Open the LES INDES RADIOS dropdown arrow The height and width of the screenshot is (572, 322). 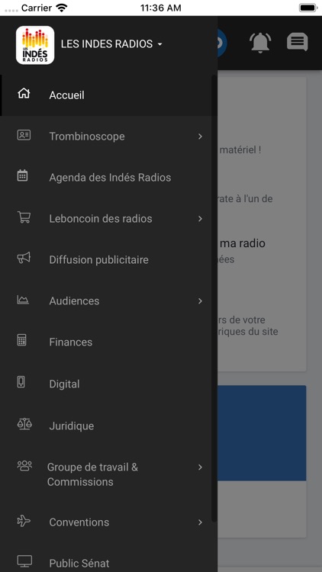coord(159,44)
